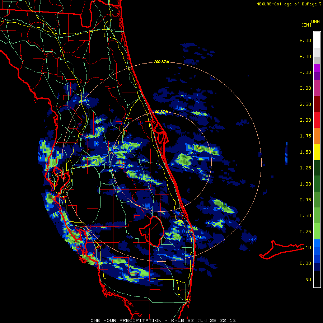Image resolution: width=323 pixels, height=323 pixels.
Task: Click the 8.00 legend value
Action: tap(305, 40)
